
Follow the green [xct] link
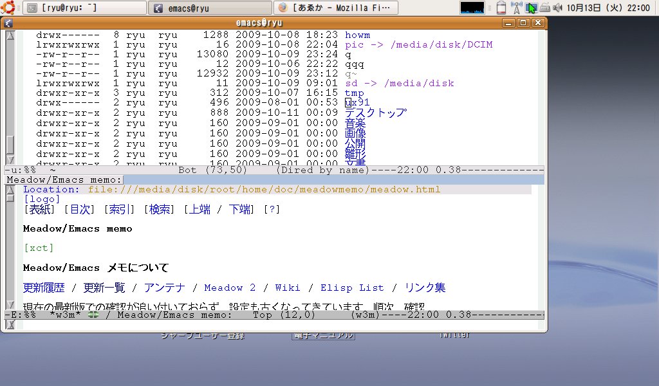tap(39, 248)
